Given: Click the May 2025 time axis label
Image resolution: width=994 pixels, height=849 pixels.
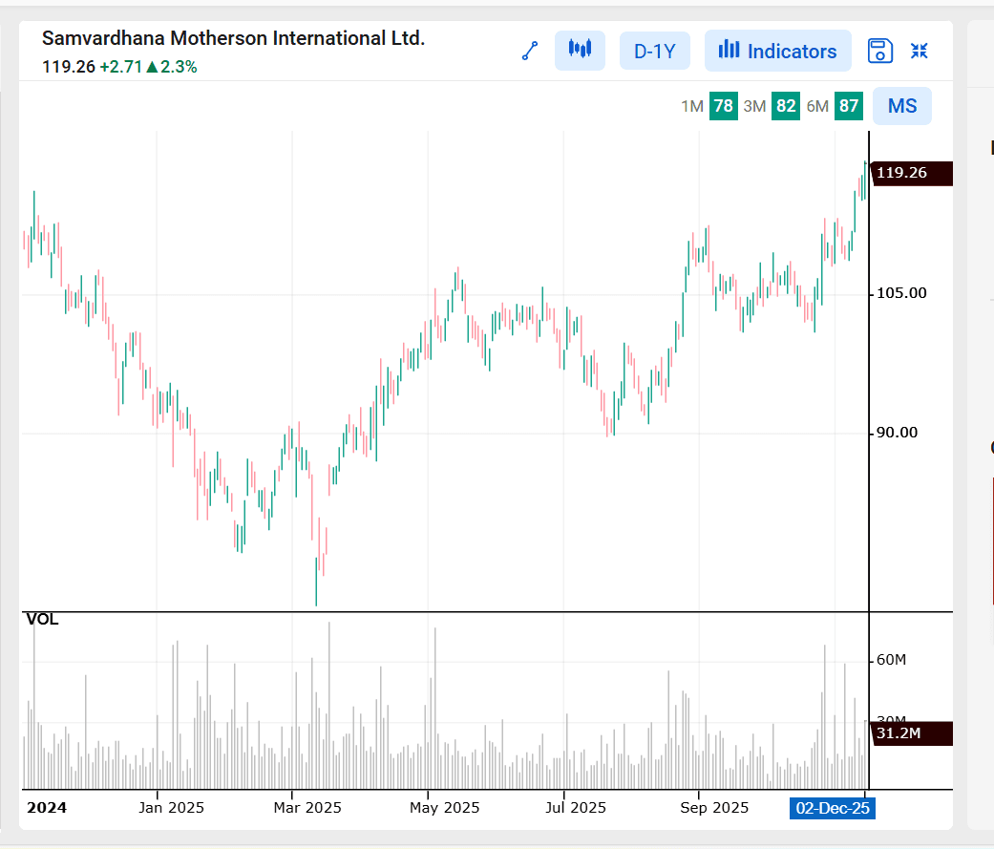Looking at the screenshot, I should pyautogui.click(x=444, y=808).
